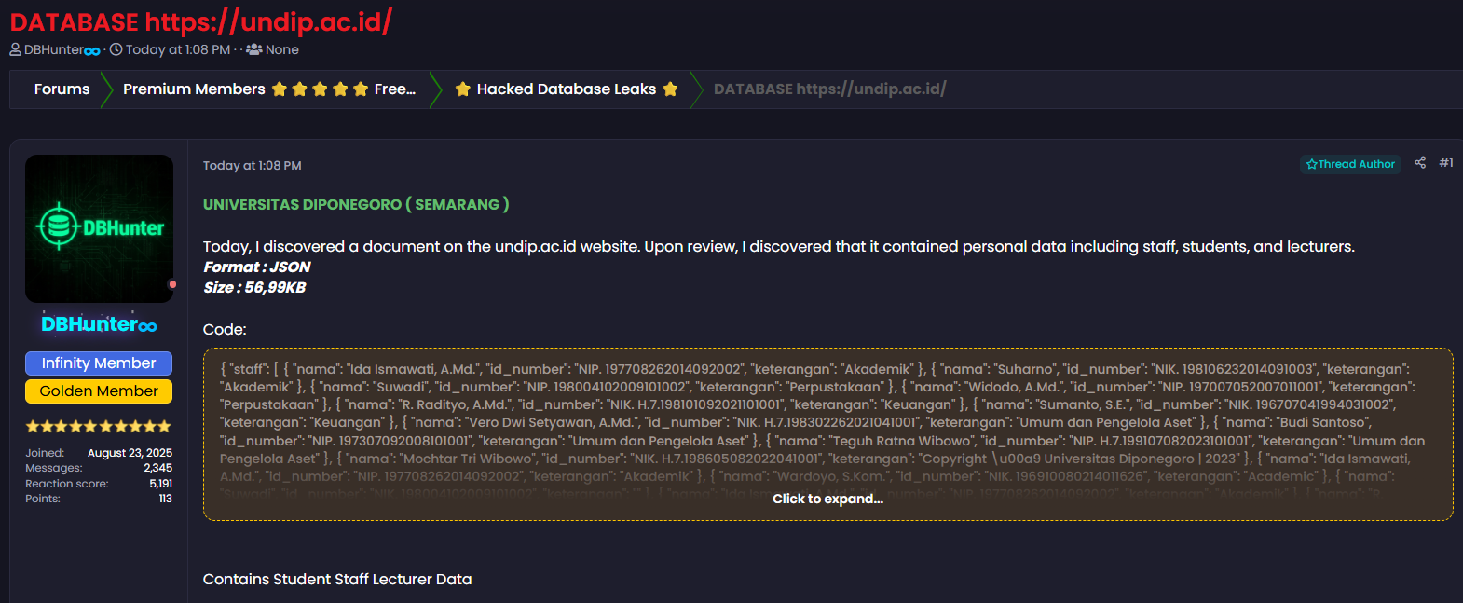Image resolution: width=1463 pixels, height=603 pixels.
Task: Select the Golden Member badge
Action: coord(99,391)
